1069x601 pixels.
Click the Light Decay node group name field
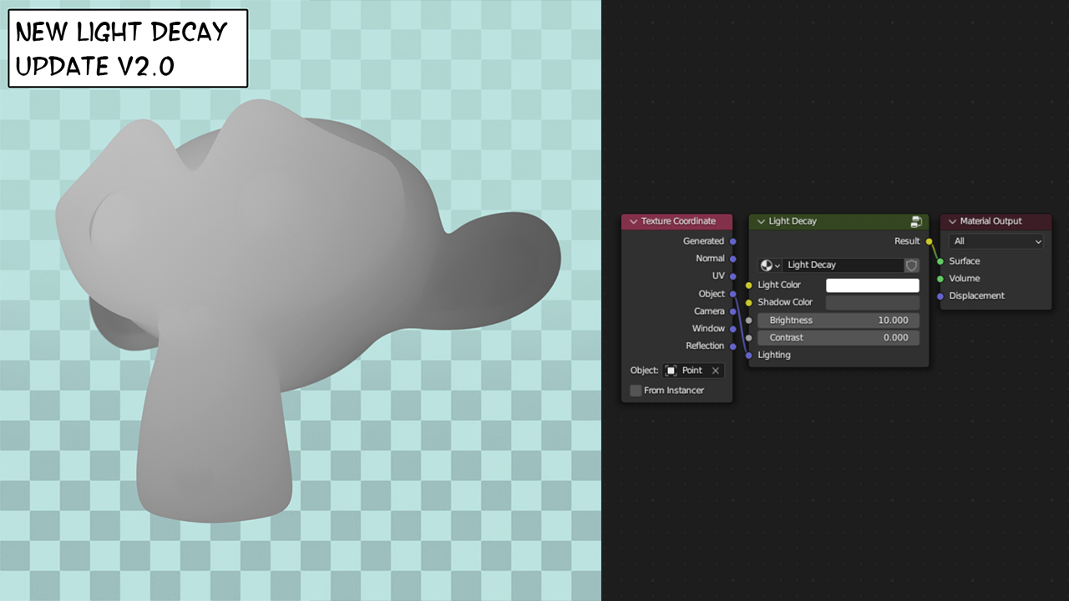843,265
